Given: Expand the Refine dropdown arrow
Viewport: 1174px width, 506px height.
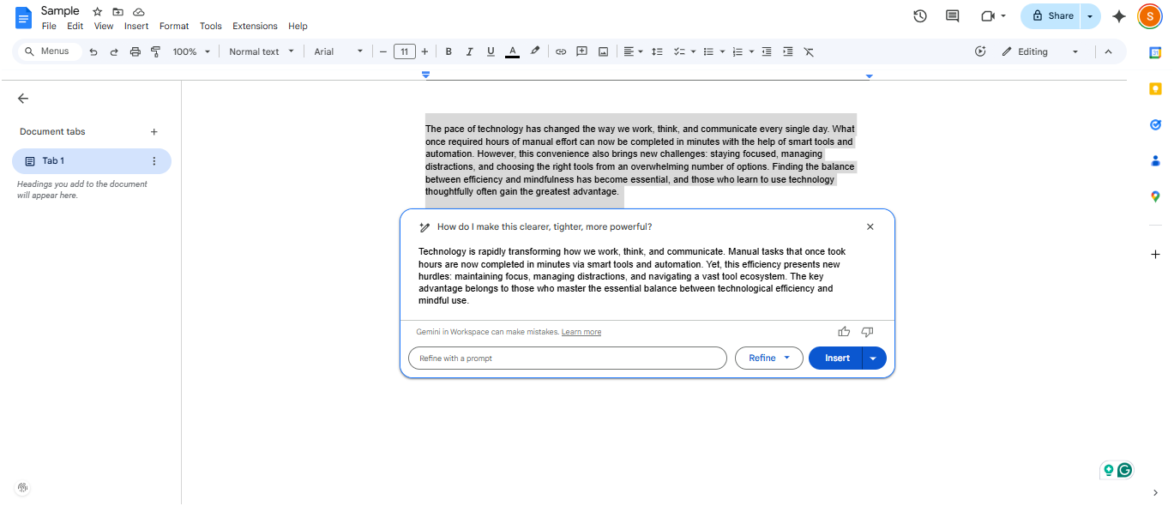Looking at the screenshot, I should (786, 358).
